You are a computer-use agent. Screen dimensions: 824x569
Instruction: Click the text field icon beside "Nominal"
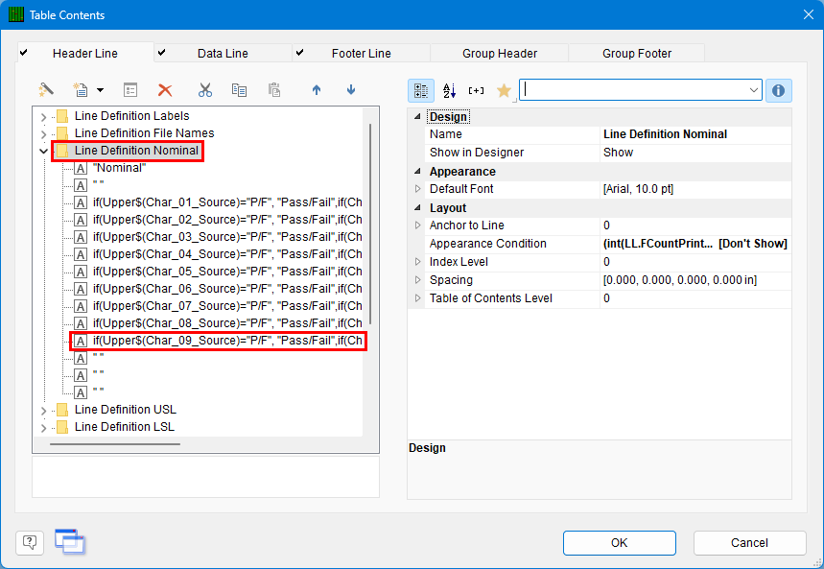81,168
